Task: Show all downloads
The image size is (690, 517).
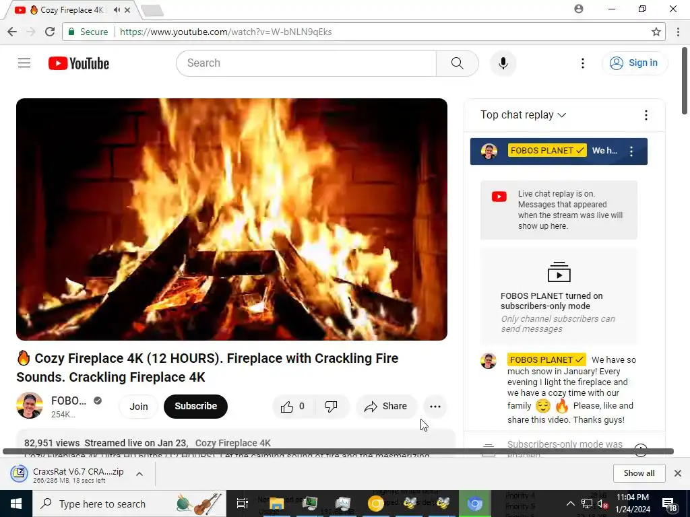Action: pos(639,473)
